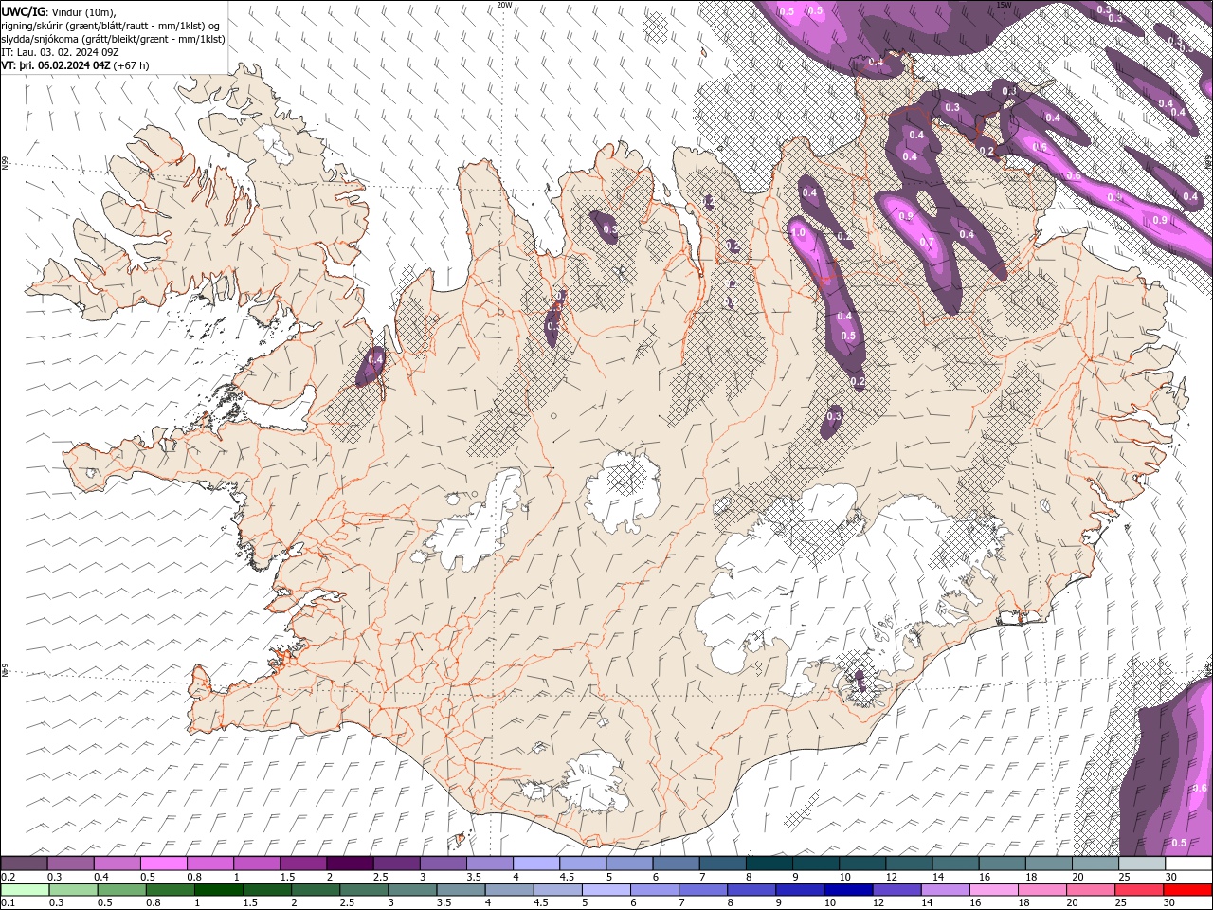1213x910 pixels.
Task: Select the 'rigning/skúrir' legend description line
Action: pos(112,25)
